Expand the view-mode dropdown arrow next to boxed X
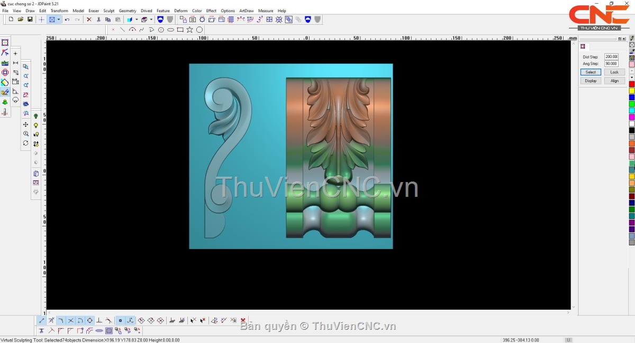Image resolution: width=635 pixels, height=343 pixels. pyautogui.click(x=59, y=20)
